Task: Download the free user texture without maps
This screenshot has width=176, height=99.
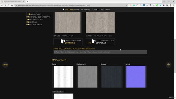Action: point(68,42)
